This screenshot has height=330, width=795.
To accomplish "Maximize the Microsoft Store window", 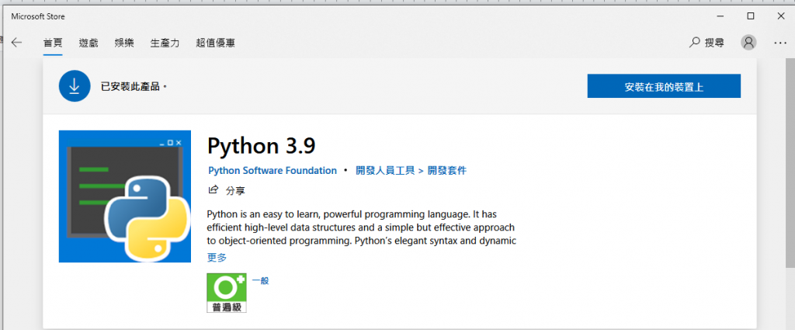I will pos(751,16).
